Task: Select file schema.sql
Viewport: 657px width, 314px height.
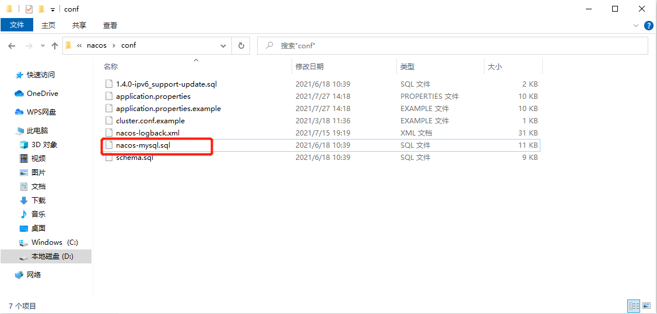Action: click(135, 158)
